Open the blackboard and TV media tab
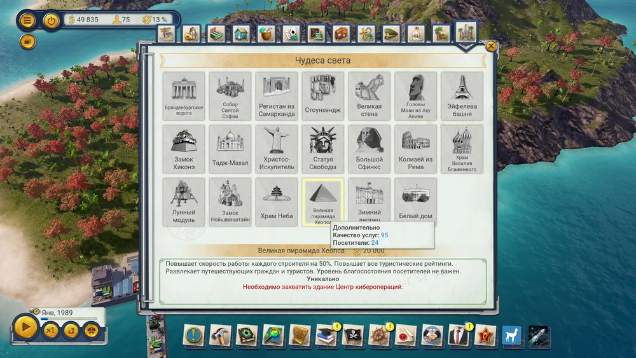This screenshot has width=636, height=358. tap(316, 34)
